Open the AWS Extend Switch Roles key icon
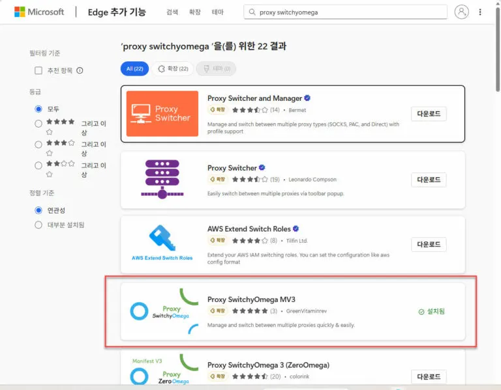 pos(162,238)
